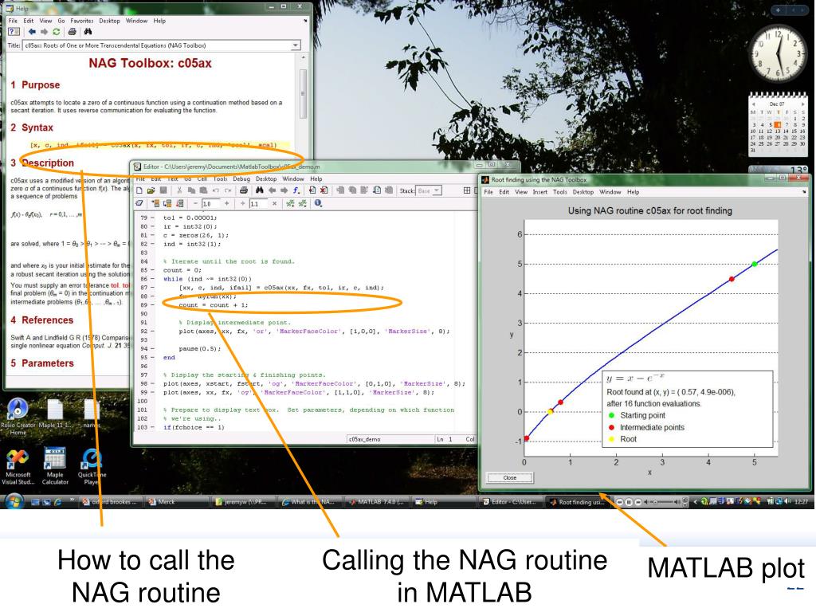Click the pause control in the taskbar media toolbar

(628, 502)
